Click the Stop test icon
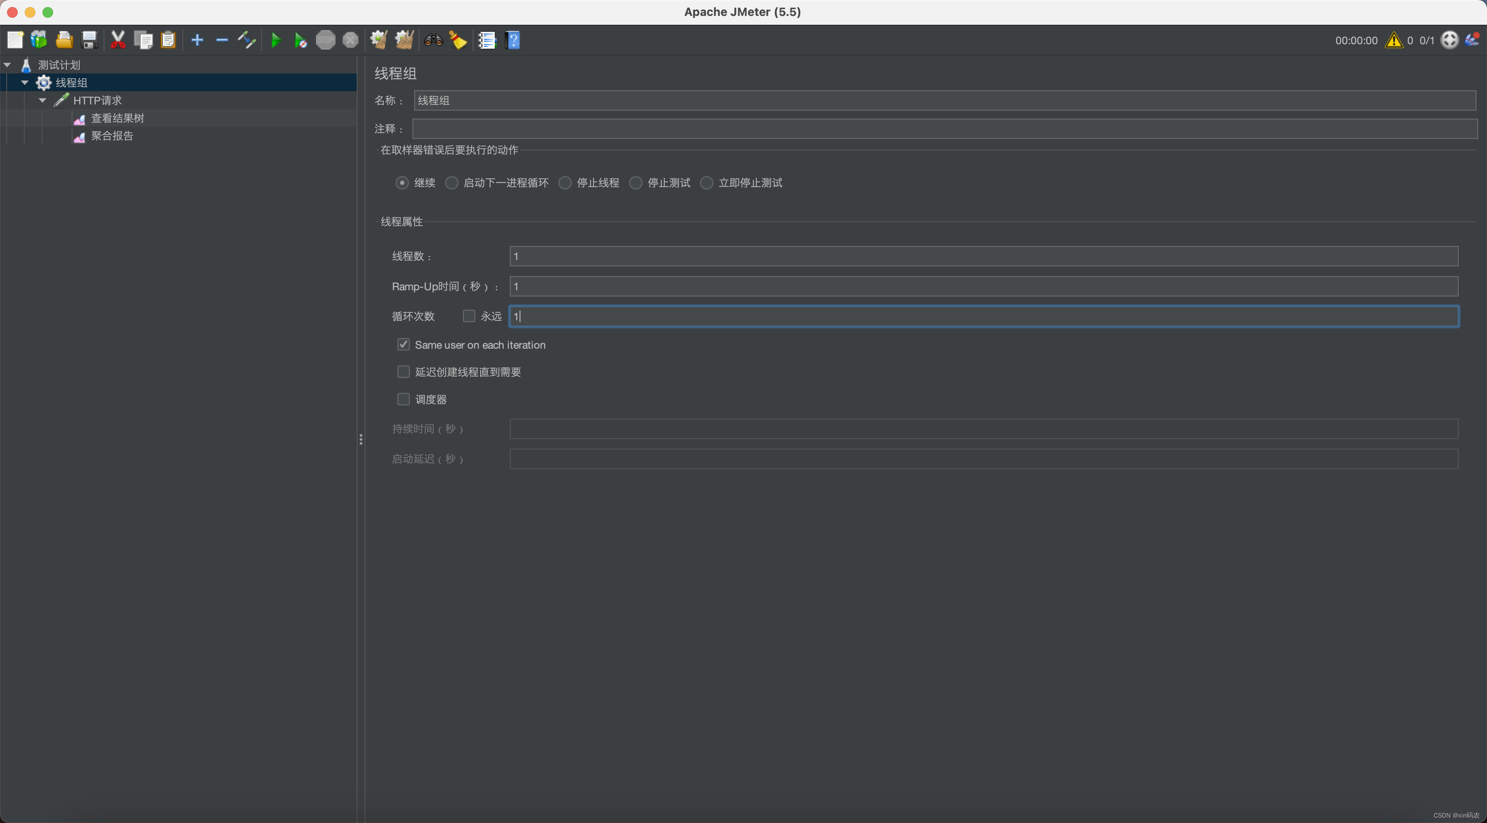The image size is (1487, 823). (326, 40)
